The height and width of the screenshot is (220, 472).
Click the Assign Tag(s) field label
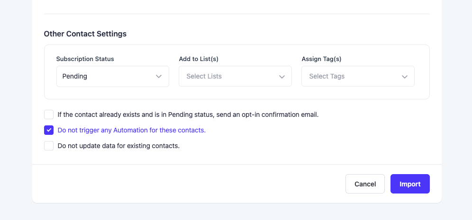pos(321,59)
